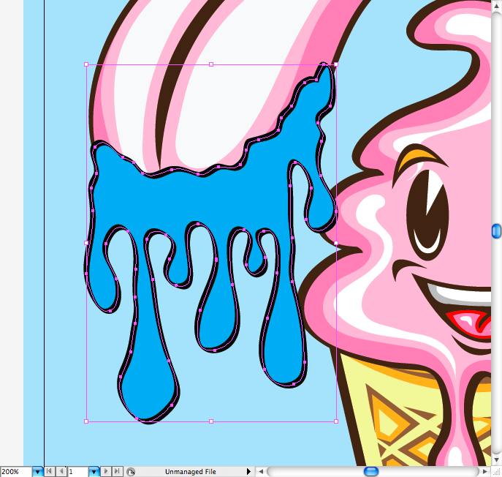Click the horizontal scrollbar thumb
The height and width of the screenshot is (477, 502).
[x=371, y=472]
